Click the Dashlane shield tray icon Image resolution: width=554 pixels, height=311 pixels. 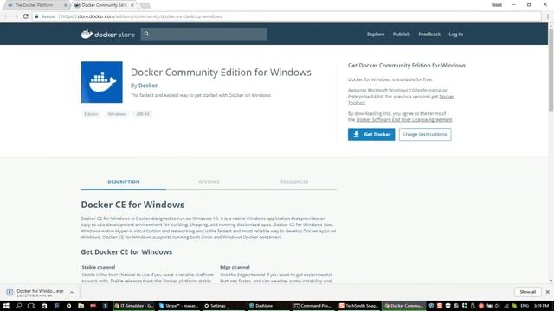431,306
